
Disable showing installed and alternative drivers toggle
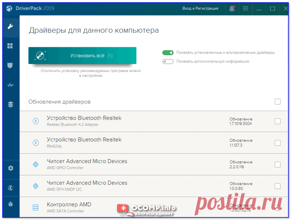tap(168, 53)
